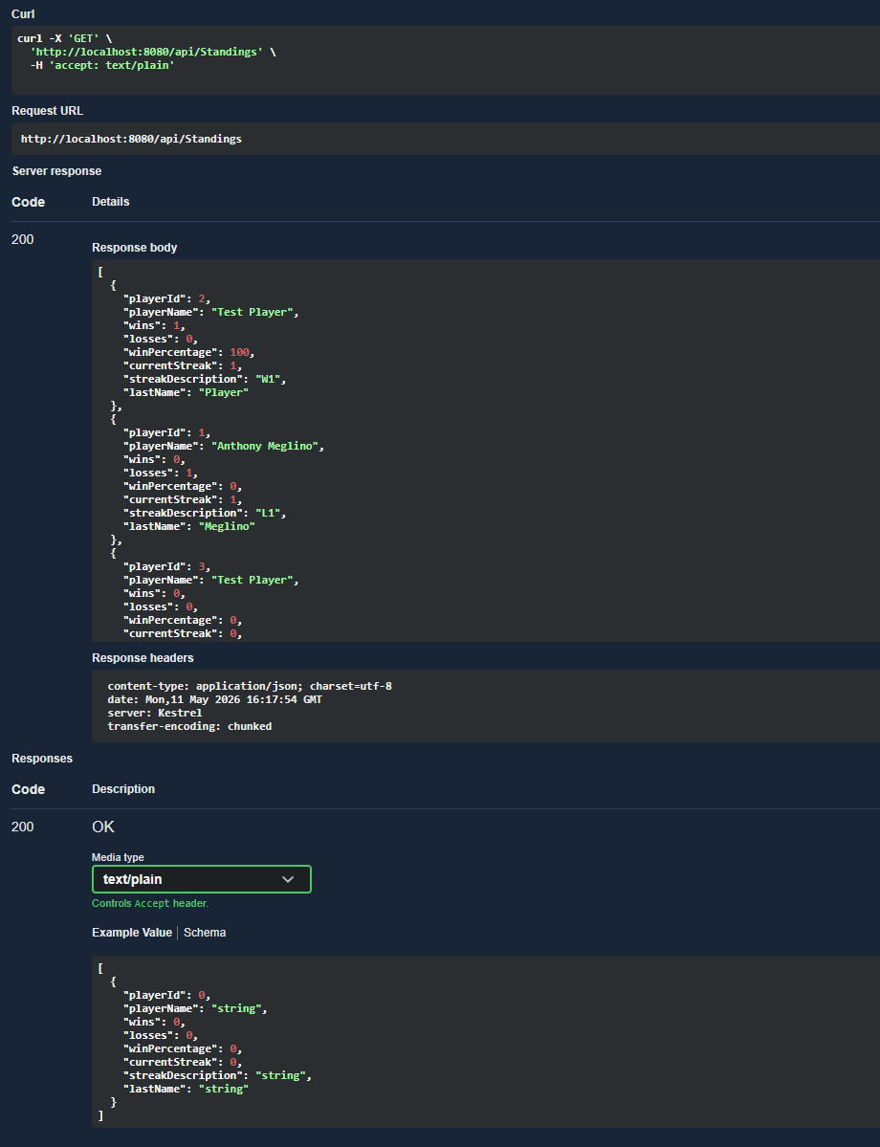Image resolution: width=880 pixels, height=1147 pixels.
Task: Click the Controls Accept header note
Action: click(x=150, y=903)
